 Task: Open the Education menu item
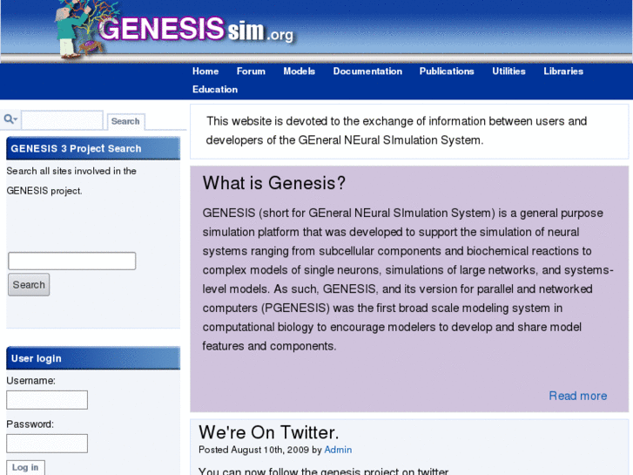[x=215, y=90]
